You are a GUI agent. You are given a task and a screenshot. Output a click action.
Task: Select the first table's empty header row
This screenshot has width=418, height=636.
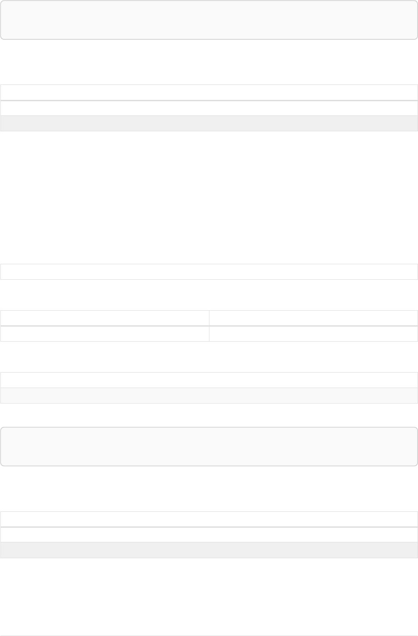coord(209,92)
